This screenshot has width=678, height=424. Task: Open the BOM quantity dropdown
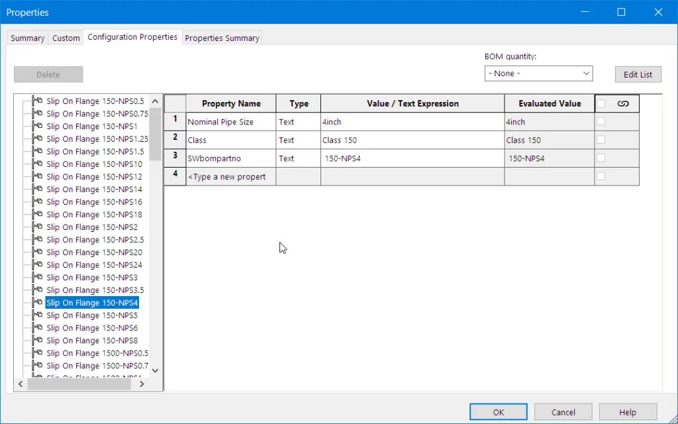click(538, 74)
